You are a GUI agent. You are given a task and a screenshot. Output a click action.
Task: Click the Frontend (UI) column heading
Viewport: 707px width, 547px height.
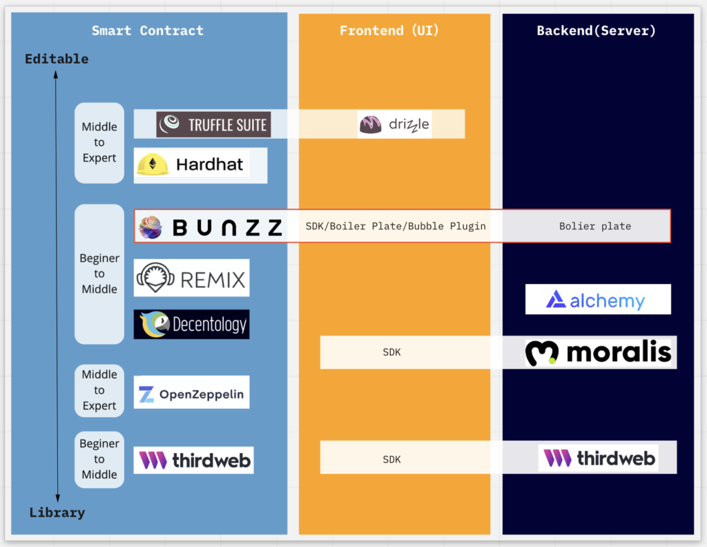[x=389, y=30]
